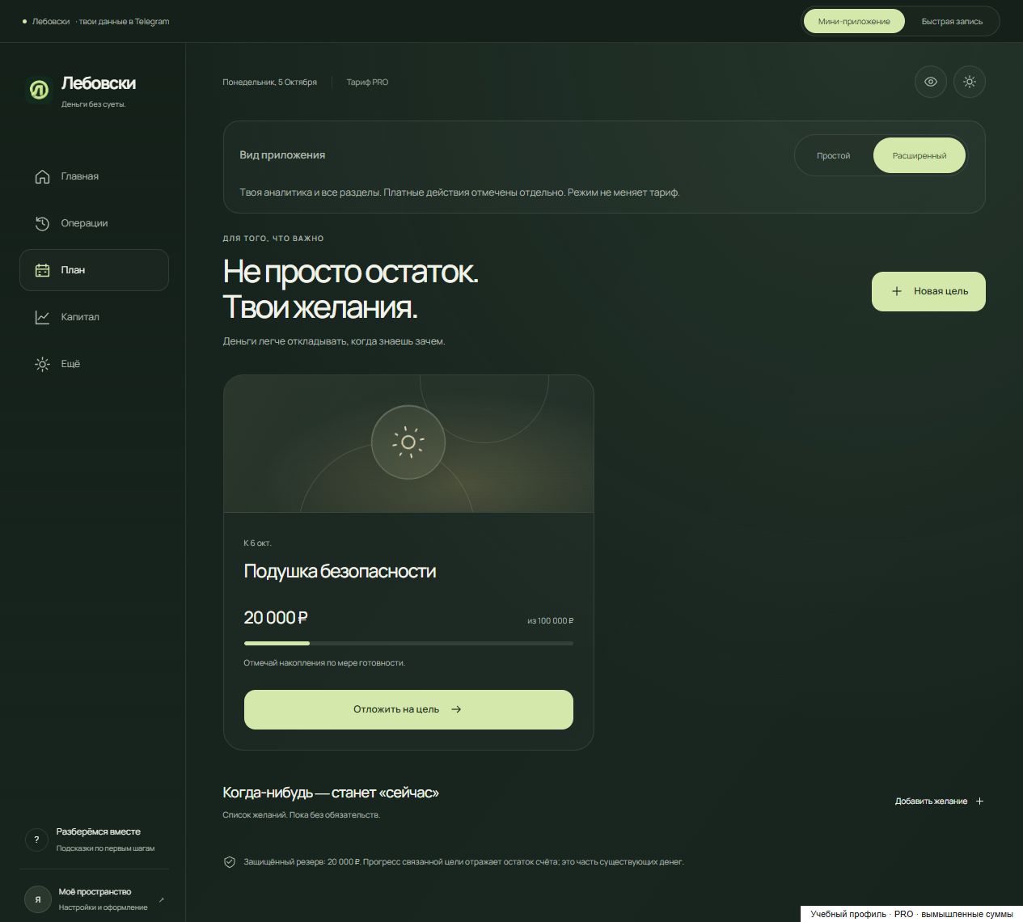The image size is (1023, 922).
Task: Click the Защищённый резерв: 20 000 ₽ note
Action: [463, 862]
